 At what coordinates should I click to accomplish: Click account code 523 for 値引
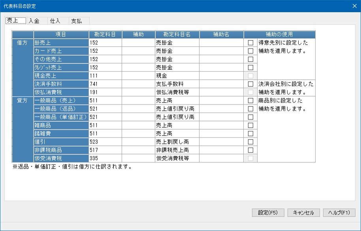[105, 142]
